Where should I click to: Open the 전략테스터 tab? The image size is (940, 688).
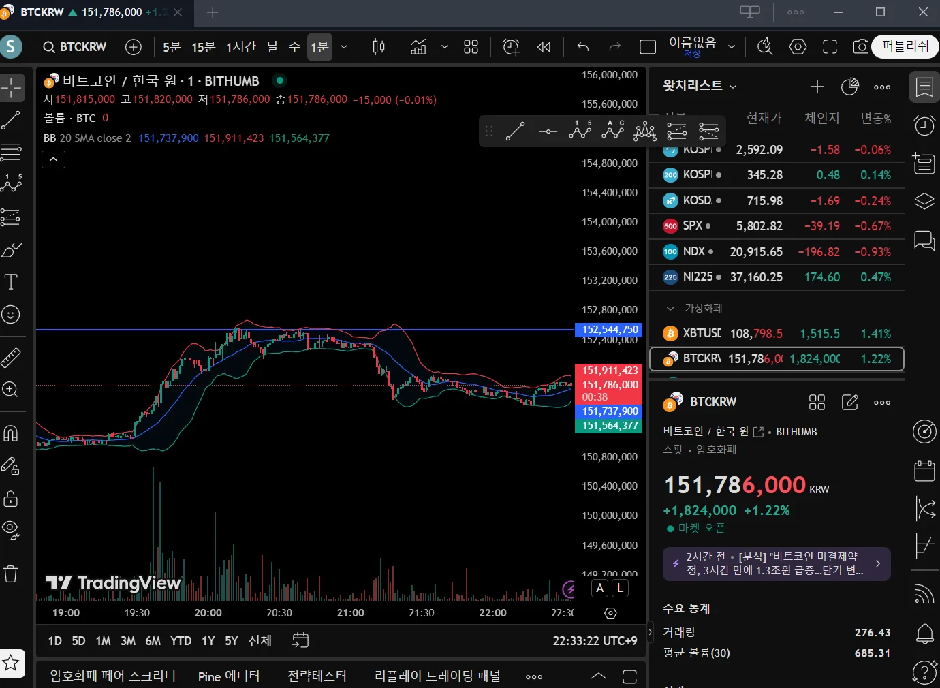[x=317, y=676]
